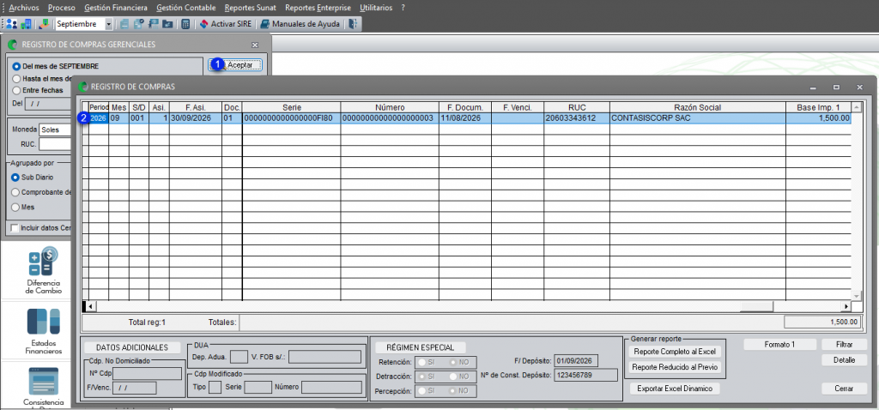Open the Gestión Contable menu
This screenshot has height=410, width=879.
pos(186,8)
